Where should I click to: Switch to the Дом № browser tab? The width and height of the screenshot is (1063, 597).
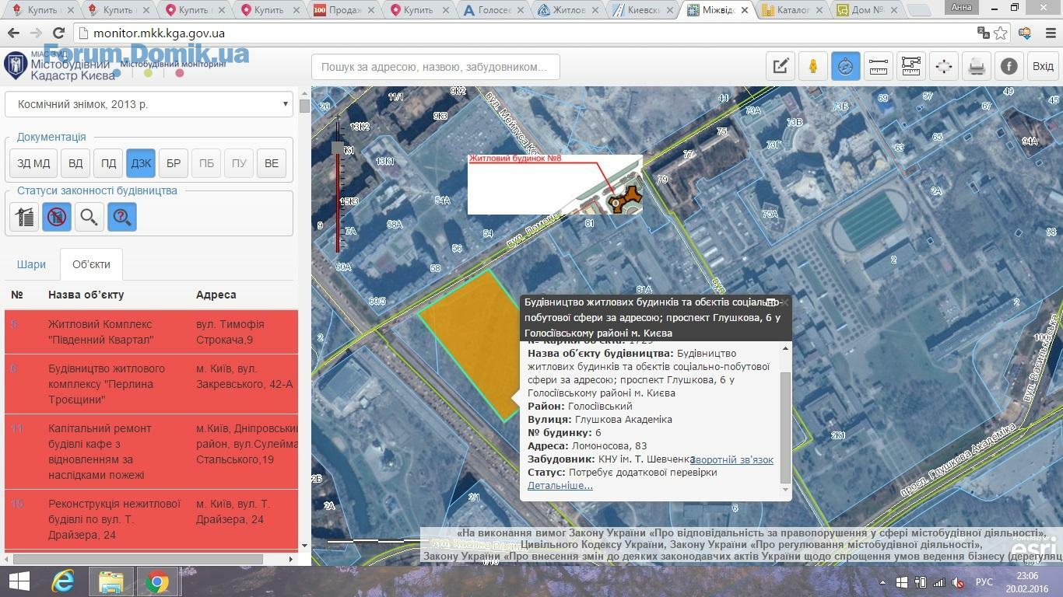pyautogui.click(x=865, y=10)
